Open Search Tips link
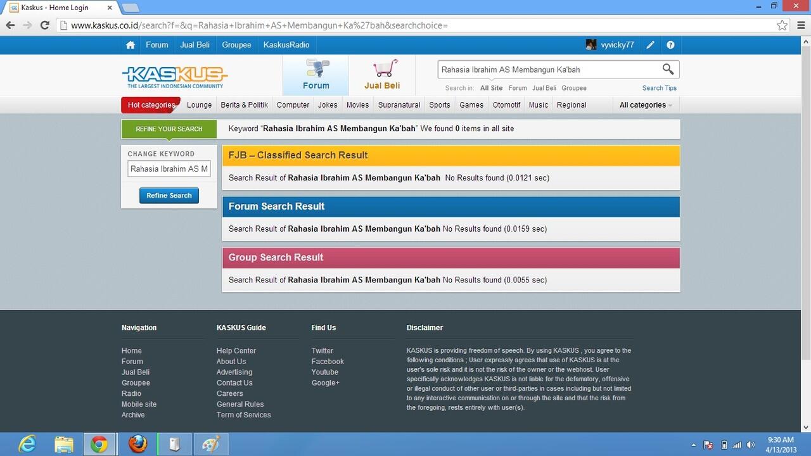This screenshot has width=811, height=456. coord(660,88)
